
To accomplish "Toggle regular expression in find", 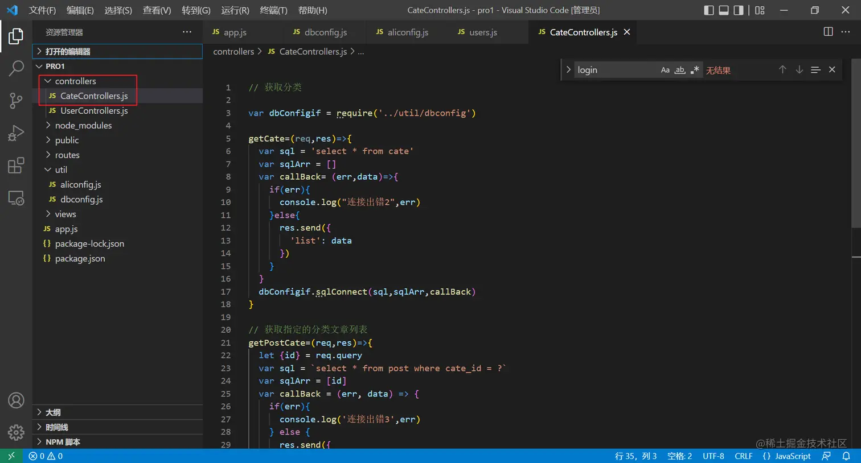I will 695,70.
